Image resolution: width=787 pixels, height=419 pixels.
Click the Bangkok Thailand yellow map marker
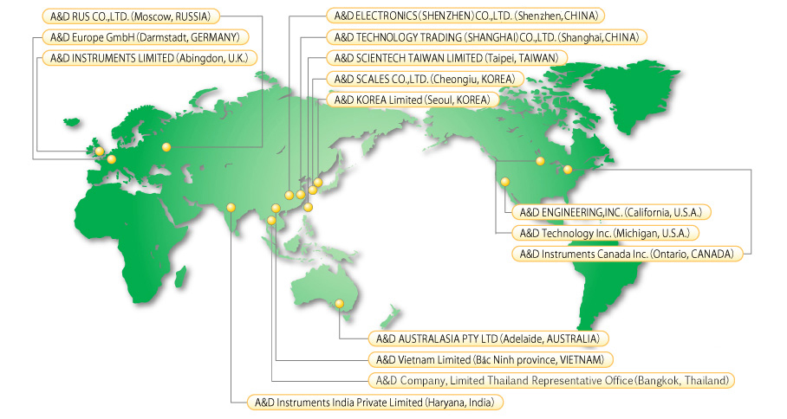point(271,221)
